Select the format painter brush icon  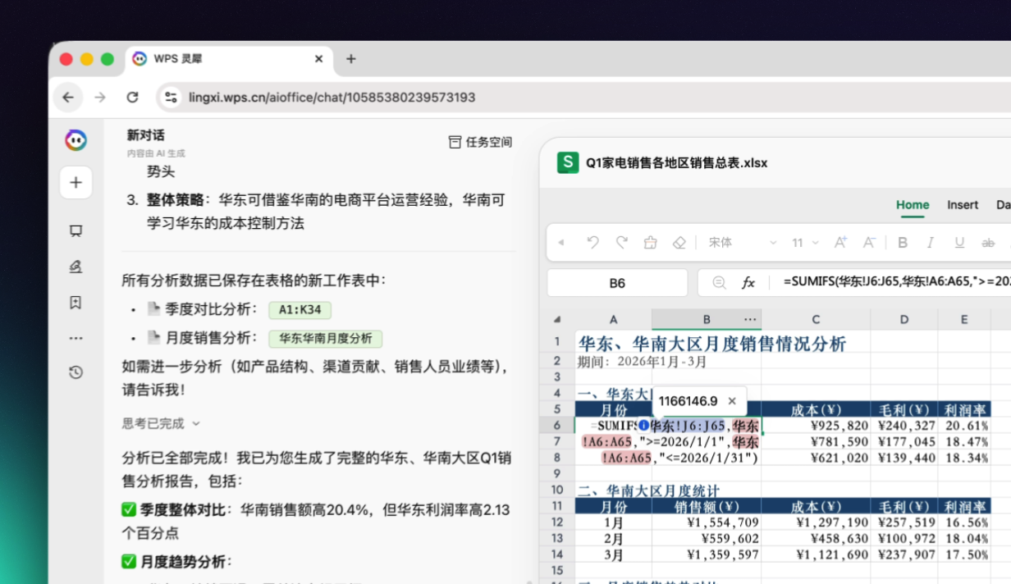(650, 243)
